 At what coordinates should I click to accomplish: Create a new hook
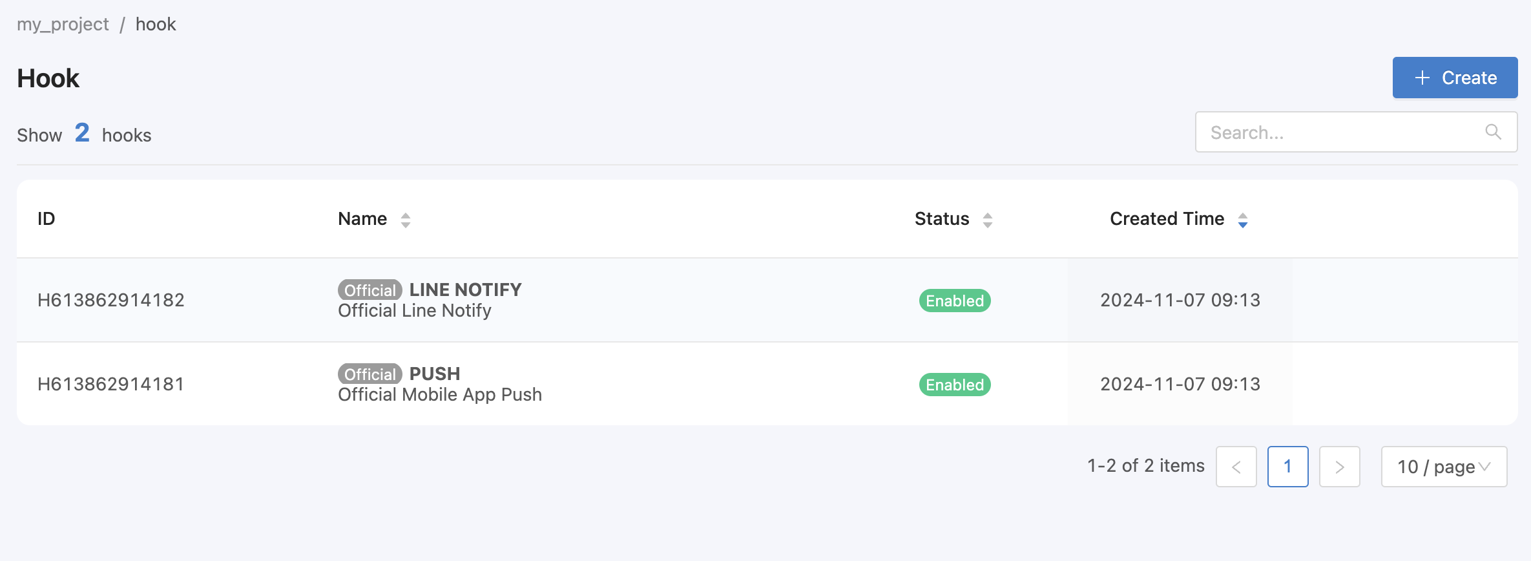[1455, 78]
